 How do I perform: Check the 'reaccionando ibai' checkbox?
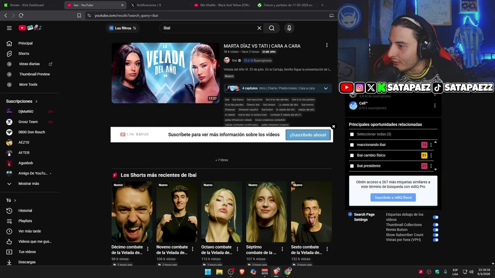click(x=352, y=145)
